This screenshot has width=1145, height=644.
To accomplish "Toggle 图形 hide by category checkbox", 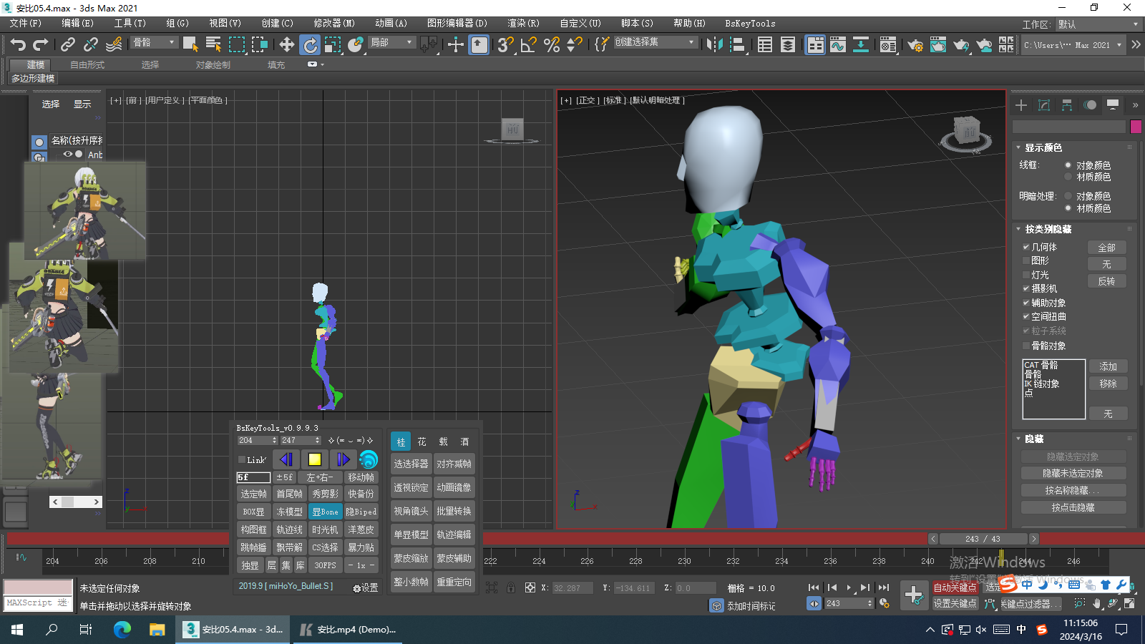I will pyautogui.click(x=1025, y=260).
